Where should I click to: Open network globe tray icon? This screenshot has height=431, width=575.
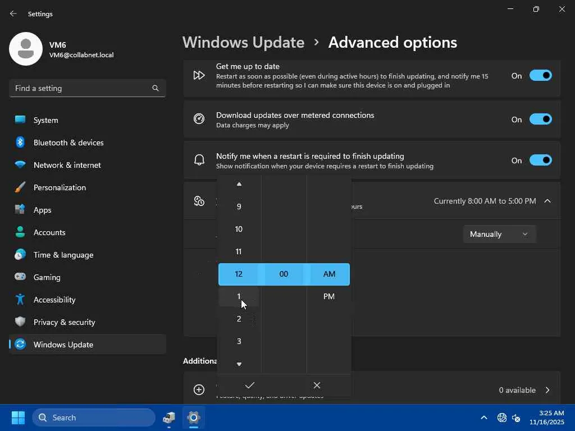coord(502,418)
